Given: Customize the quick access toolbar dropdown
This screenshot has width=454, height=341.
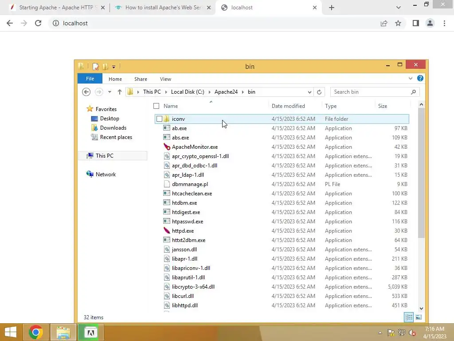Looking at the screenshot, I should coord(114,67).
